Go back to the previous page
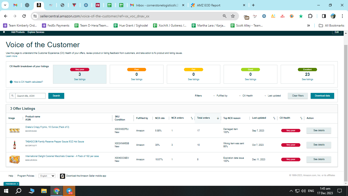 pyautogui.click(x=6, y=16)
